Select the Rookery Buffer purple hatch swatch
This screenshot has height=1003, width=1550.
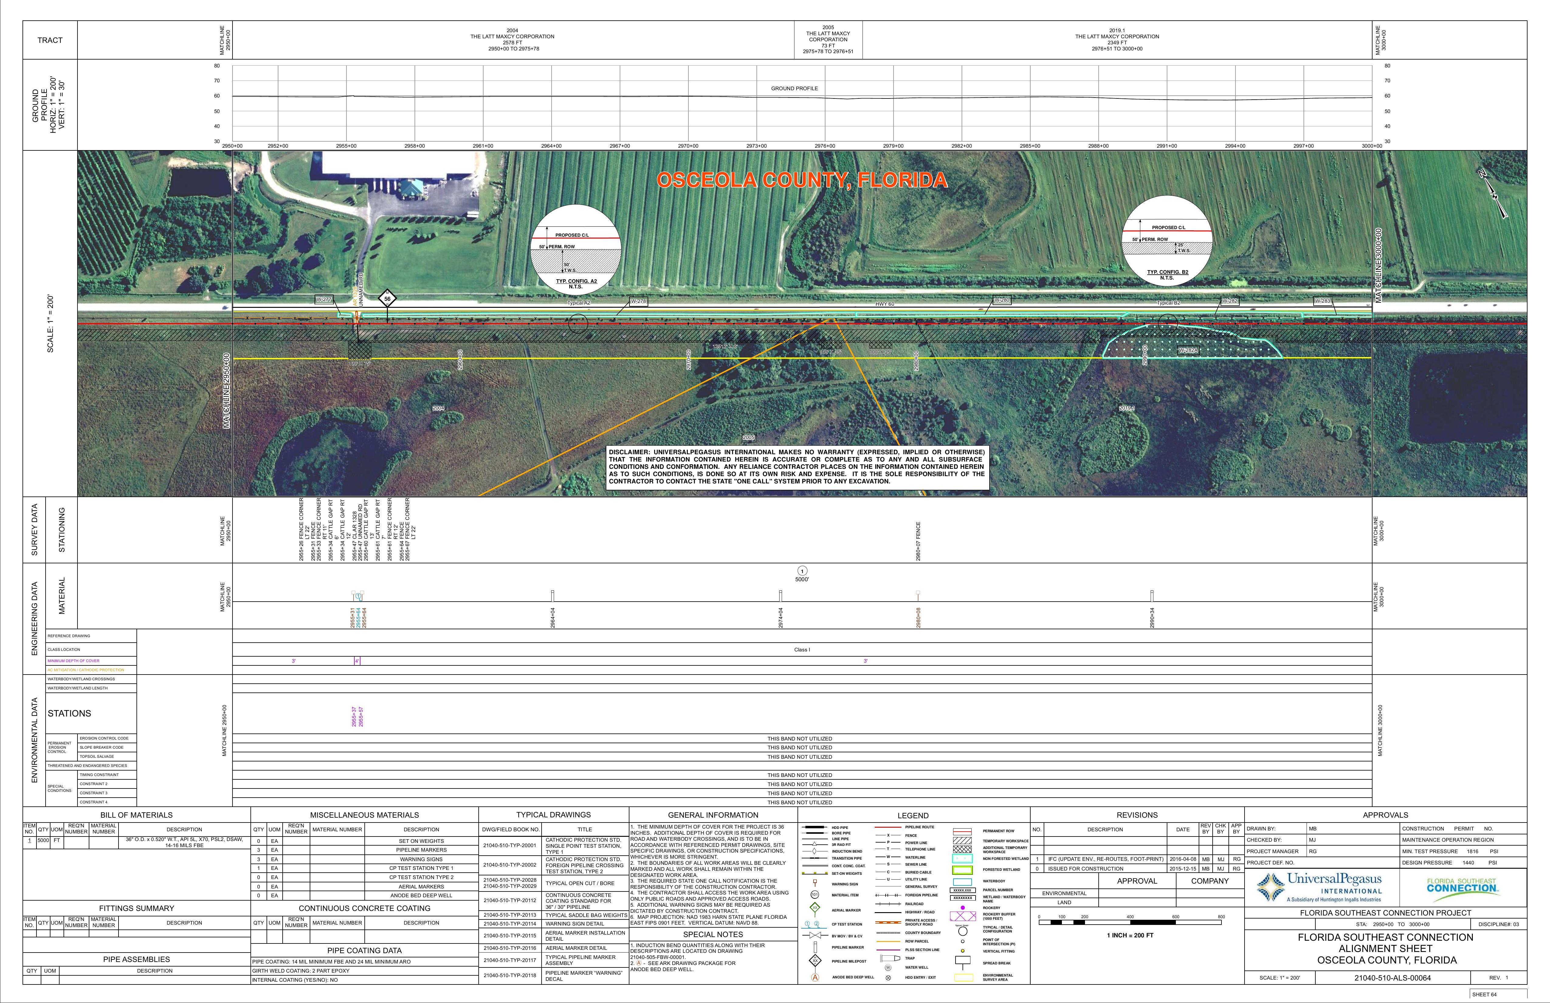(963, 916)
